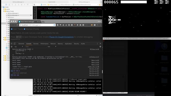Open the Performance tab
171x96 pixels.
(44, 44)
